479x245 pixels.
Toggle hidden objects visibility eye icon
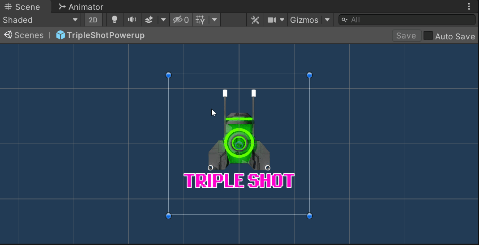tap(180, 20)
